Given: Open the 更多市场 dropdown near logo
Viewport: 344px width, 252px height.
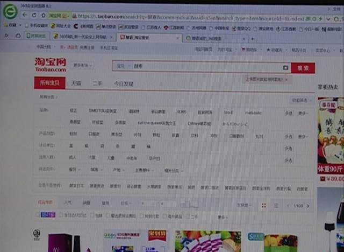Looking at the screenshot, I should tap(82, 65).
